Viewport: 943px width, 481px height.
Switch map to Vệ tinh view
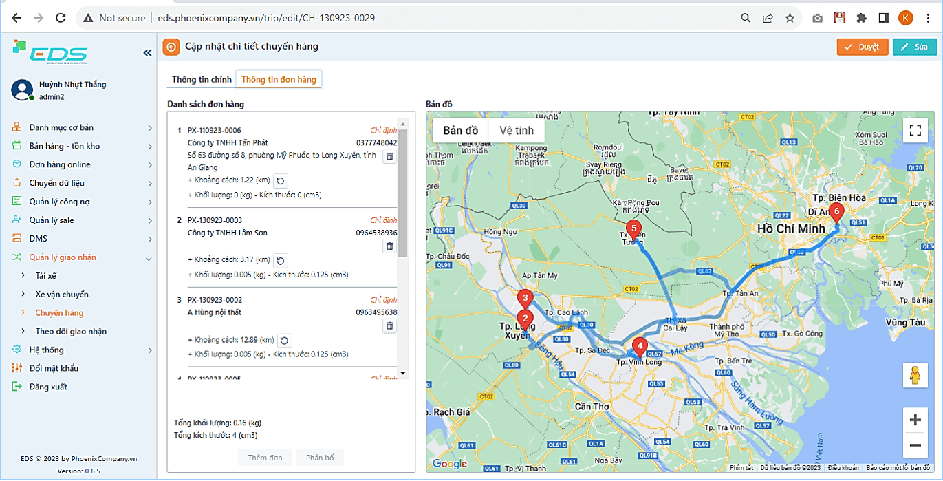tap(516, 131)
